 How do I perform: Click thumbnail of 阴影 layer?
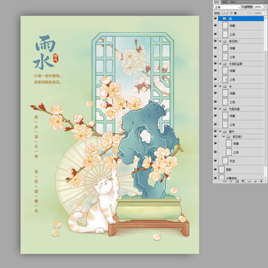click(x=222, y=170)
